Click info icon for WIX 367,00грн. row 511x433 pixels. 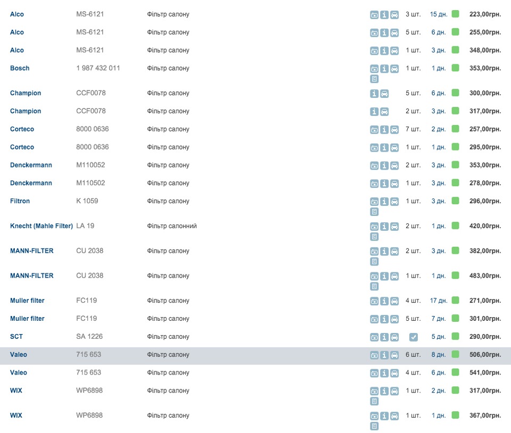click(x=384, y=416)
